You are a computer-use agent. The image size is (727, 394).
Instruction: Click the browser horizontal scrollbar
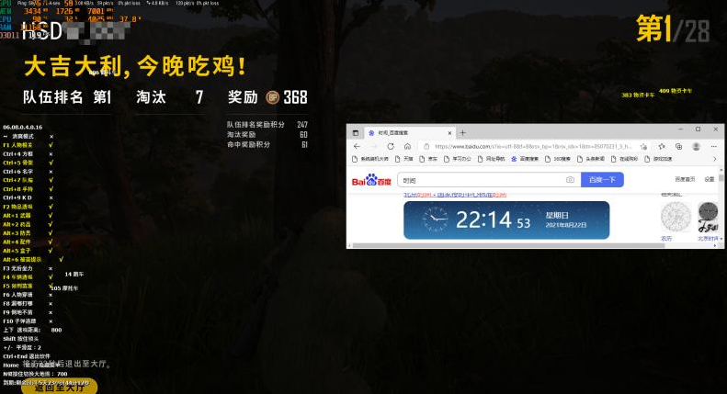(x=509, y=245)
